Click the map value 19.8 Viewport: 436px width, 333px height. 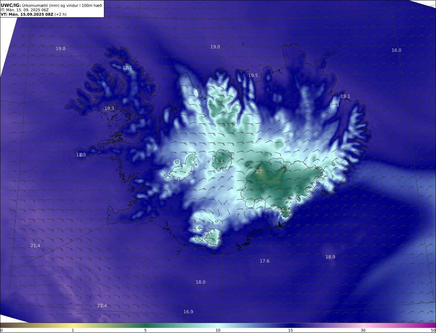click(x=61, y=49)
